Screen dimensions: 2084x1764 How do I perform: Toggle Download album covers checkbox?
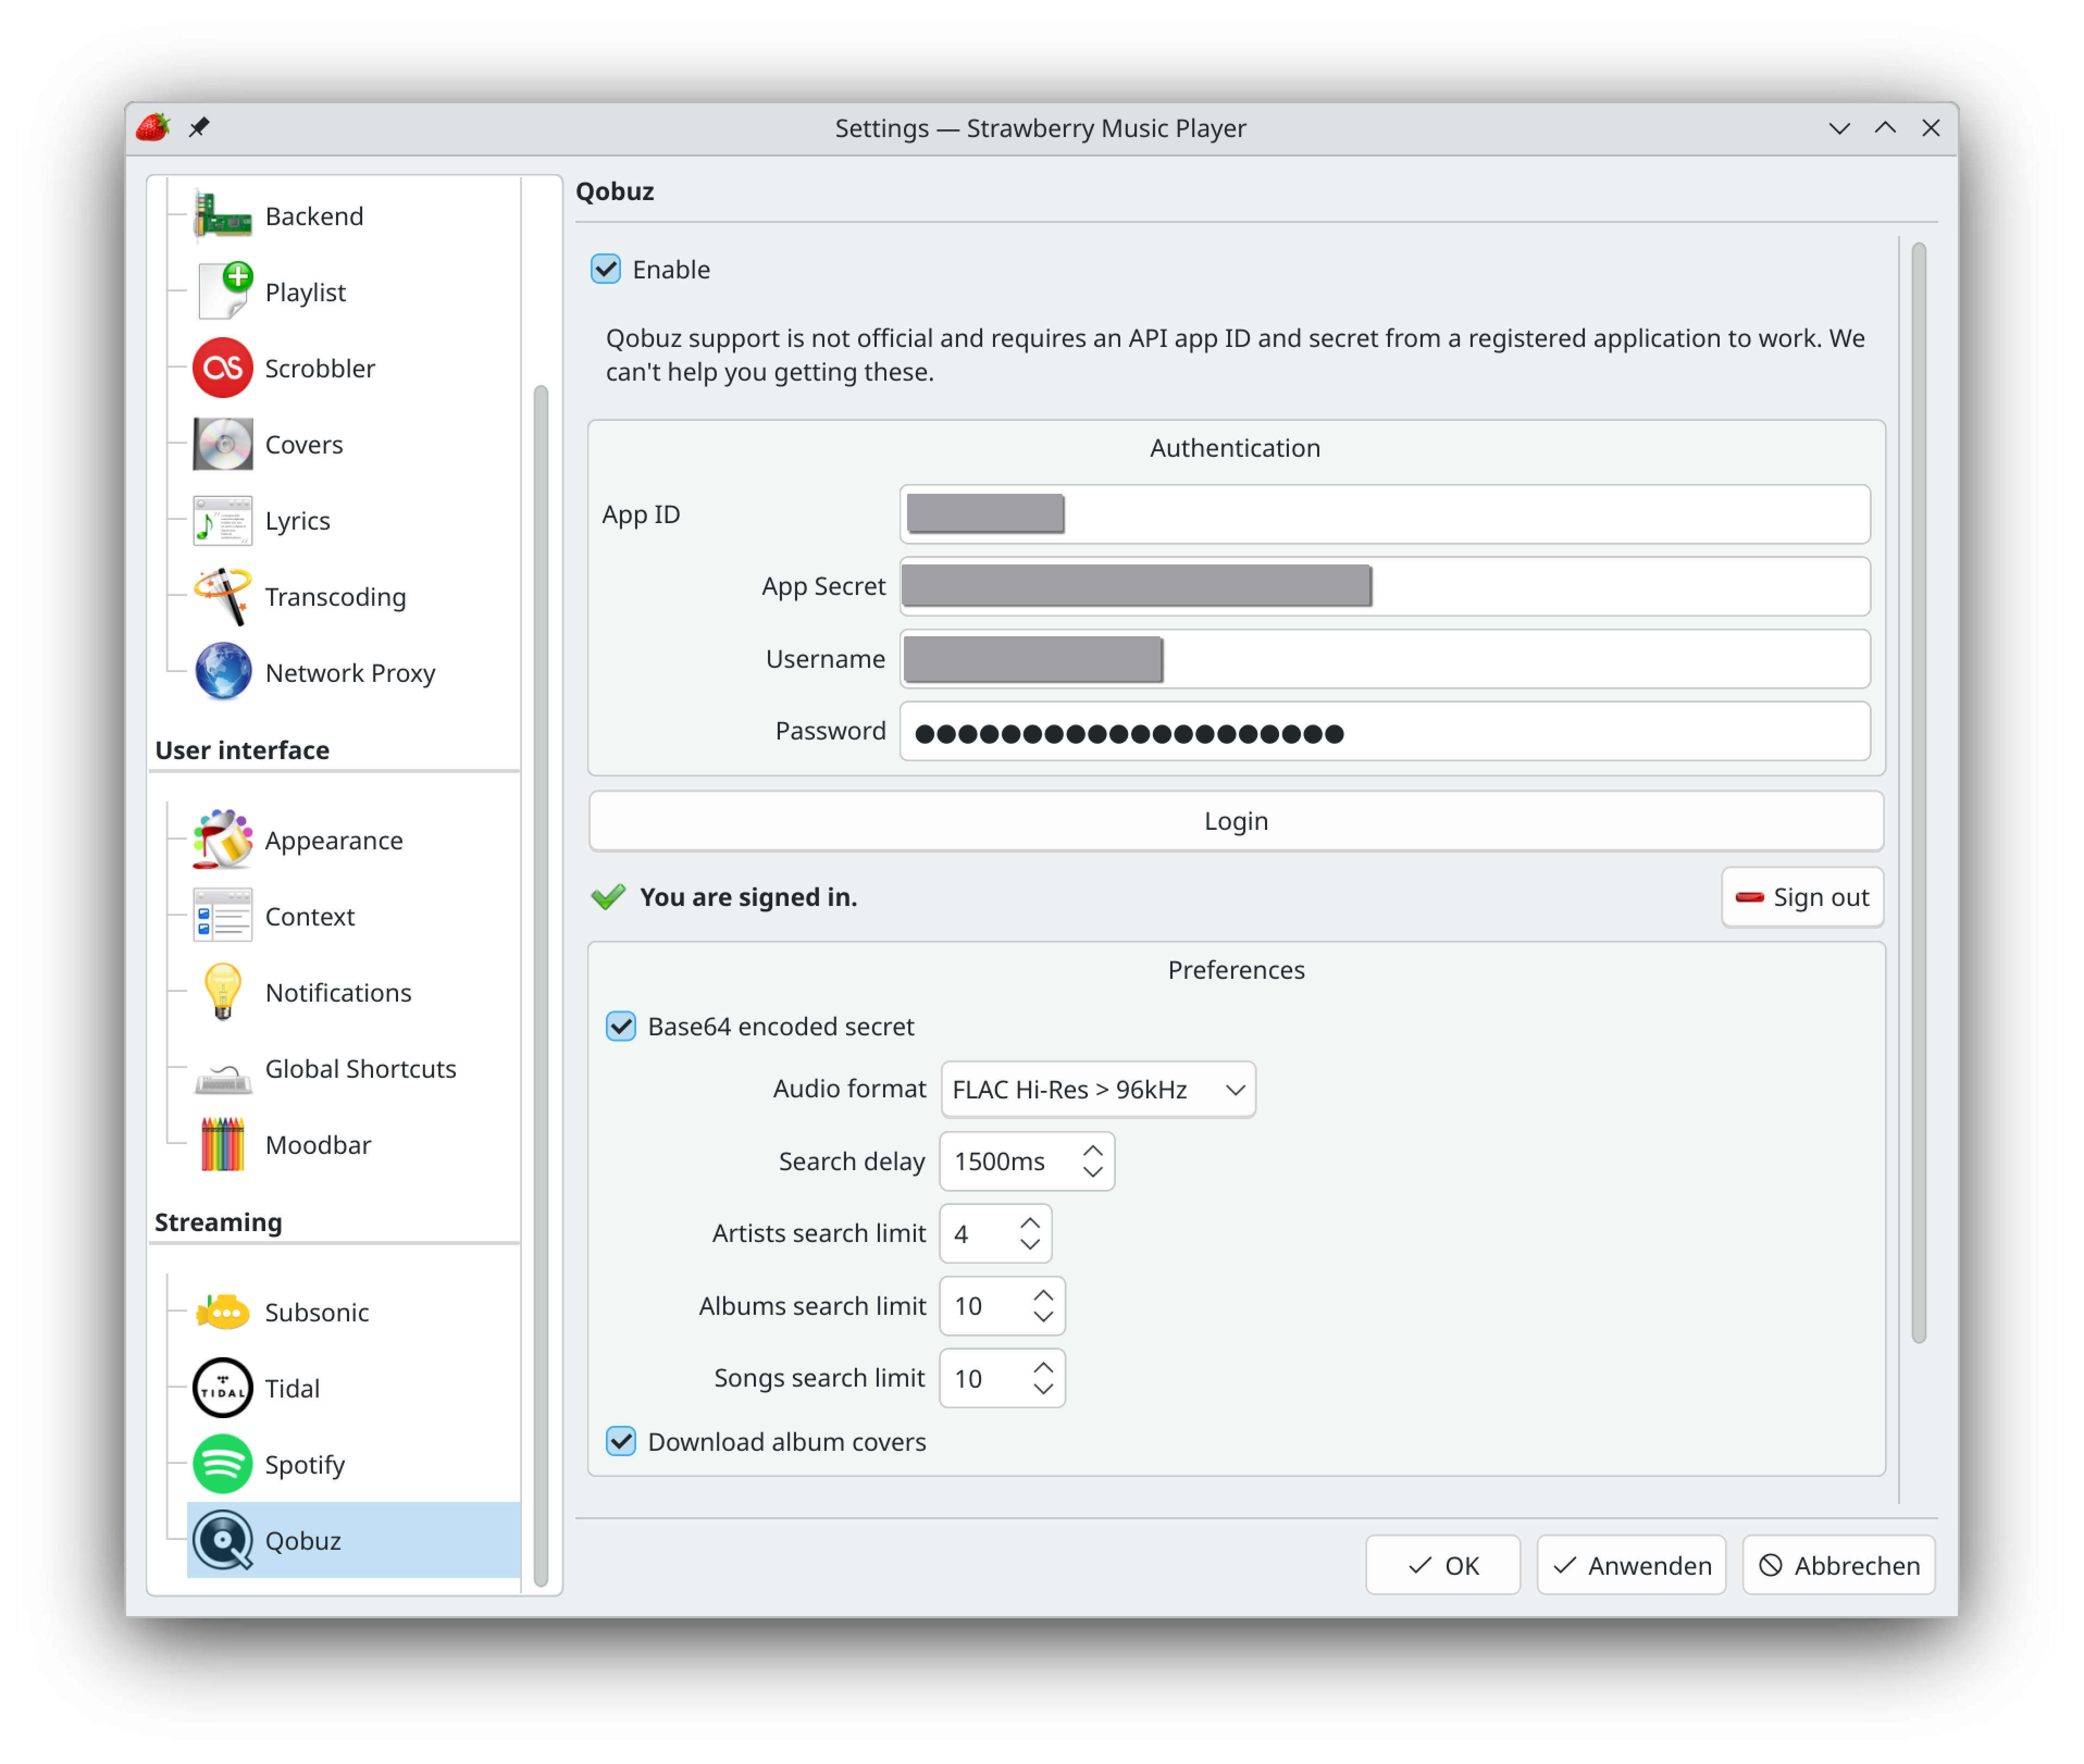[621, 1441]
